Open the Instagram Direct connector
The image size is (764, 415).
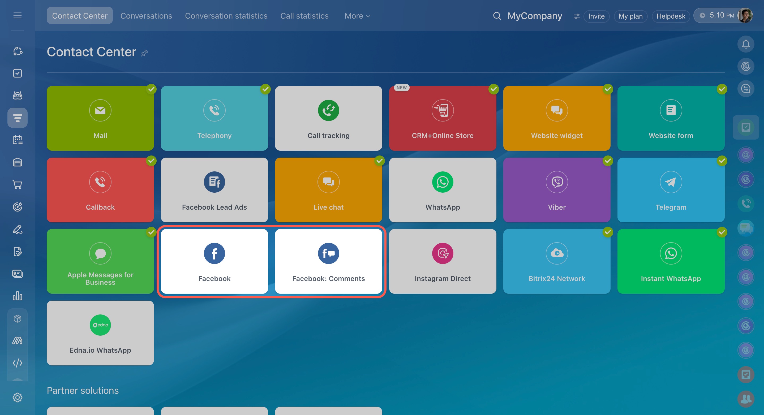click(x=443, y=261)
